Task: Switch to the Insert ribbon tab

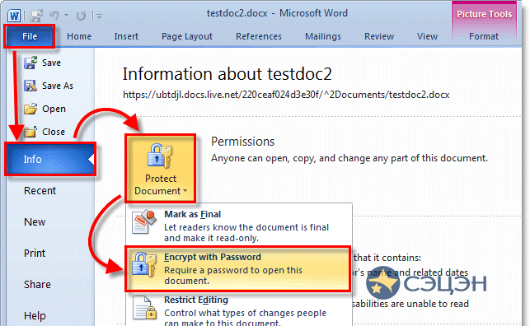Action: [126, 36]
